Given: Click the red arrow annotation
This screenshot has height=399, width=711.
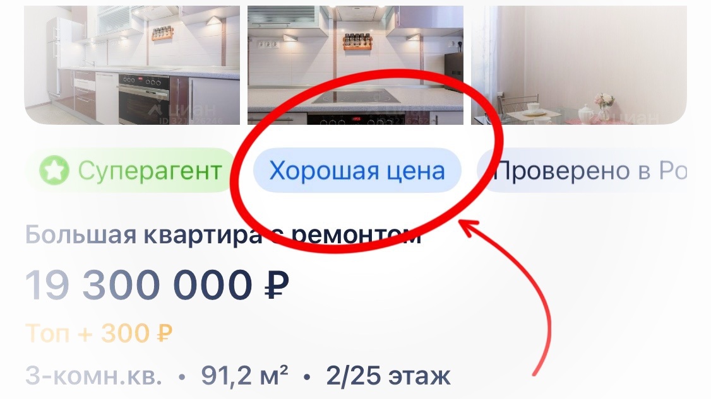Looking at the screenshot, I should pyautogui.click(x=511, y=295).
